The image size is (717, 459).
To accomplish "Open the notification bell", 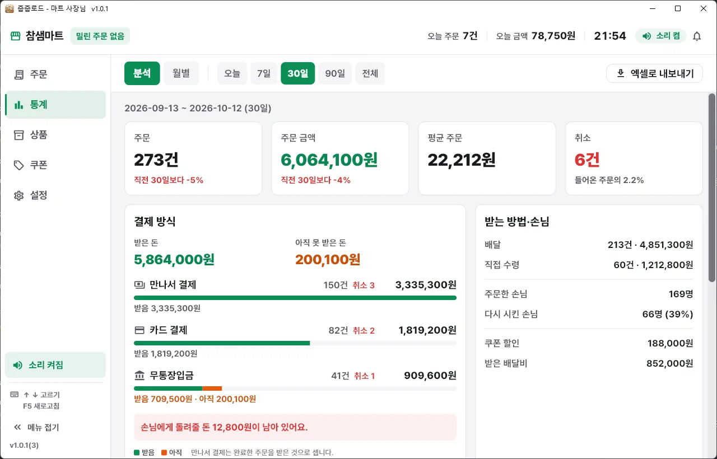I will click(x=697, y=36).
